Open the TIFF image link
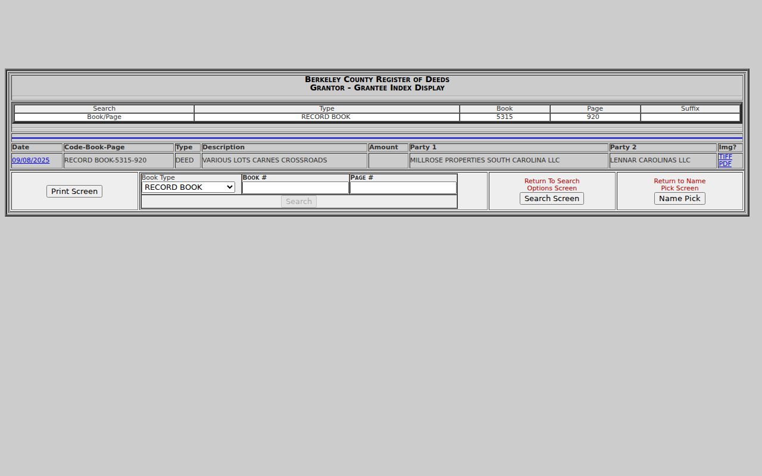762x476 pixels. (725, 156)
